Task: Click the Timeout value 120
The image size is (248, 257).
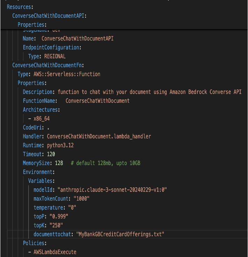Action: (51, 154)
